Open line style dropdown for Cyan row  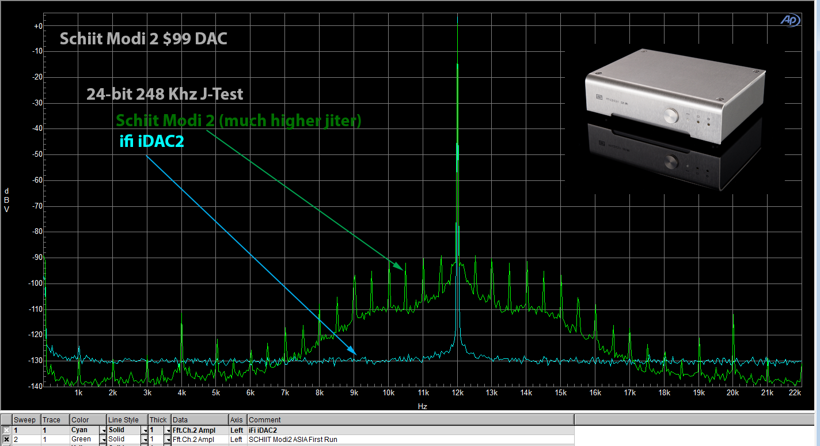click(145, 430)
